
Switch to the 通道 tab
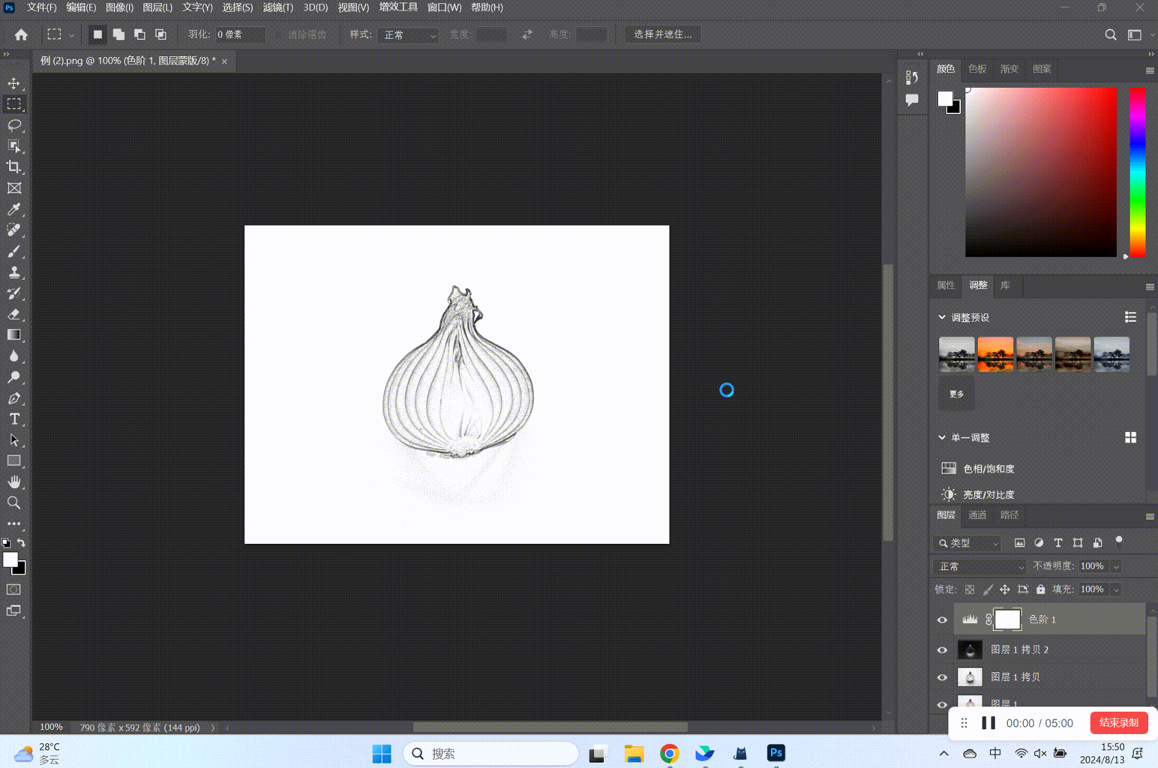click(977, 515)
